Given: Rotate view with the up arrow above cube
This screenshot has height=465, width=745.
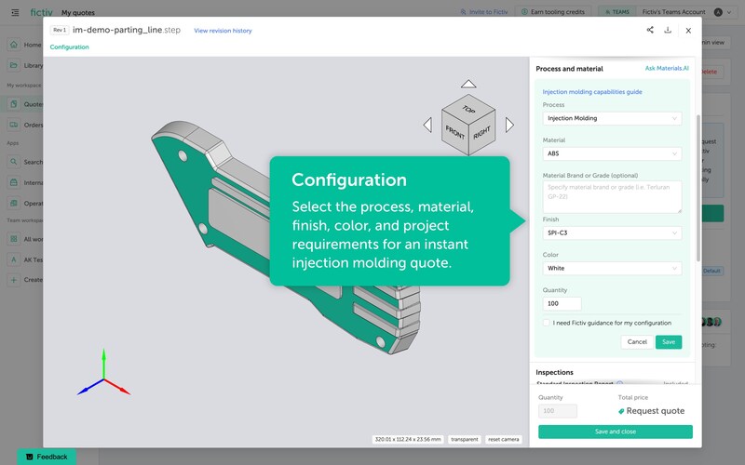Looking at the screenshot, I should 468,84.
